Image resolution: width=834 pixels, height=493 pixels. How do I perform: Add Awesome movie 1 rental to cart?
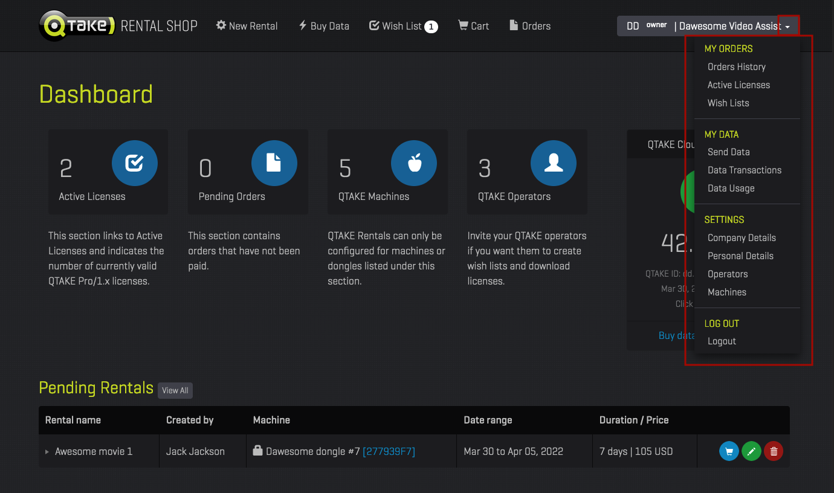coord(729,451)
